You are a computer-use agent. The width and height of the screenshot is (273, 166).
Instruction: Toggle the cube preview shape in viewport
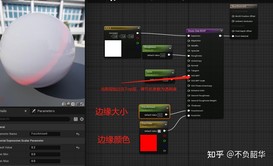77,104
